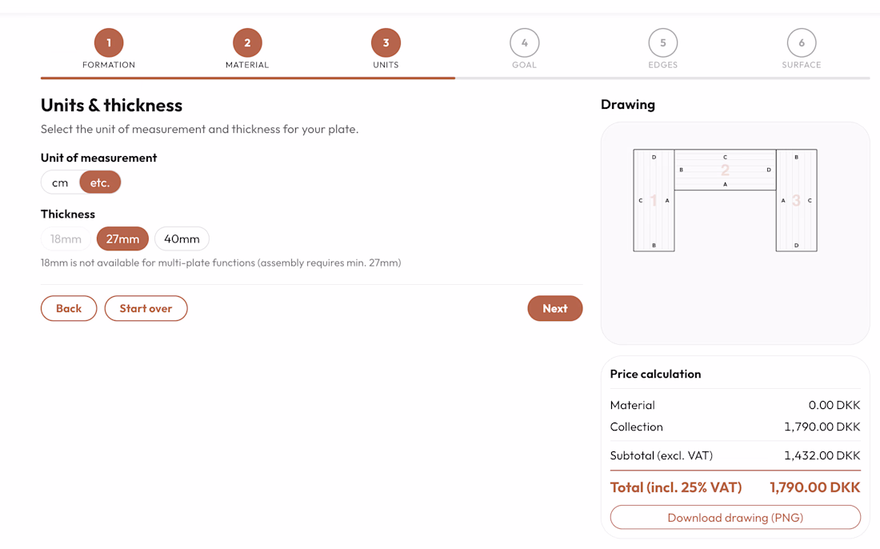The height and width of the screenshot is (549, 880).
Task: Select 27mm thickness
Action: tap(122, 238)
